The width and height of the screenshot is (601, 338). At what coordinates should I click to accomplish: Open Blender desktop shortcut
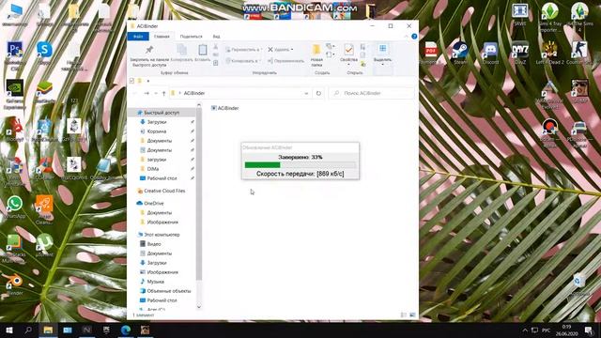tap(15, 284)
